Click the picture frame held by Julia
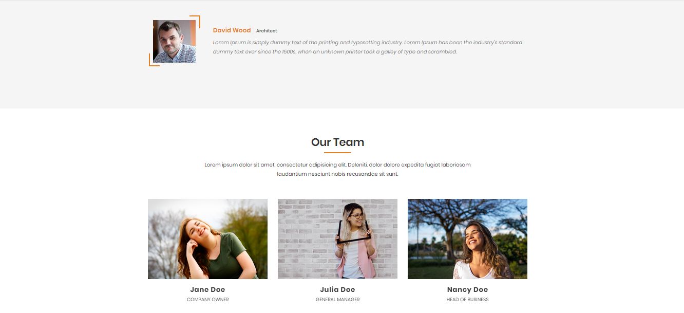 tap(353, 230)
